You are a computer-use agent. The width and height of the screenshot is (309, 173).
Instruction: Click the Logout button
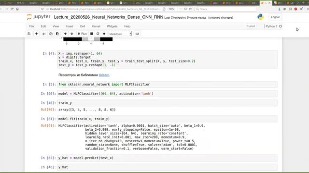point(275,17)
